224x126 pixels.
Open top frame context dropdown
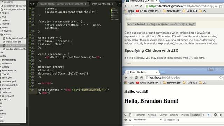coord(148,120)
